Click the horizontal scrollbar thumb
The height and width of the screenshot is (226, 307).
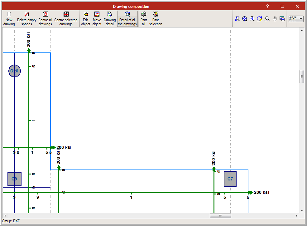pyautogui.click(x=220, y=216)
